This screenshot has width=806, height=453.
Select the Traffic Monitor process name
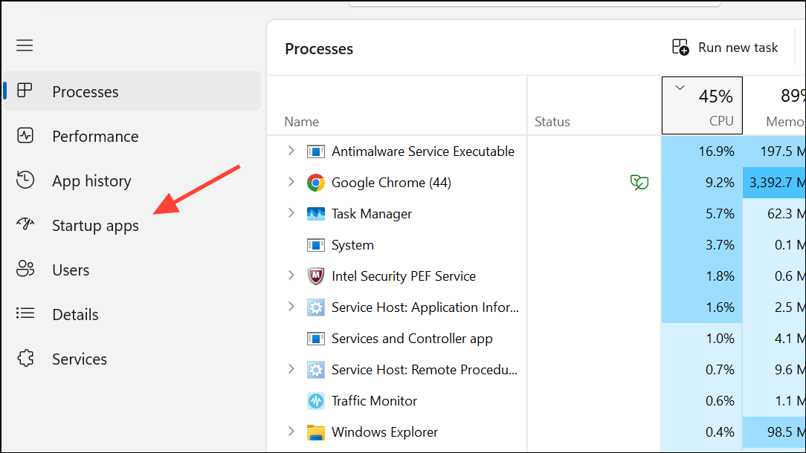tap(374, 401)
